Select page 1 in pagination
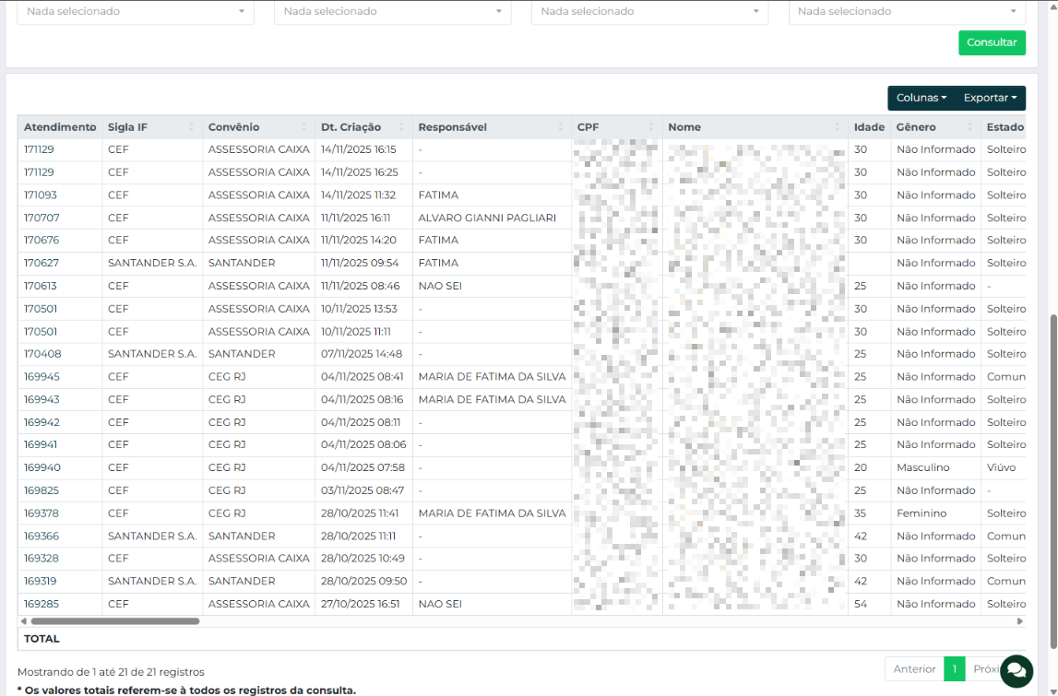The image size is (1058, 696). click(955, 669)
